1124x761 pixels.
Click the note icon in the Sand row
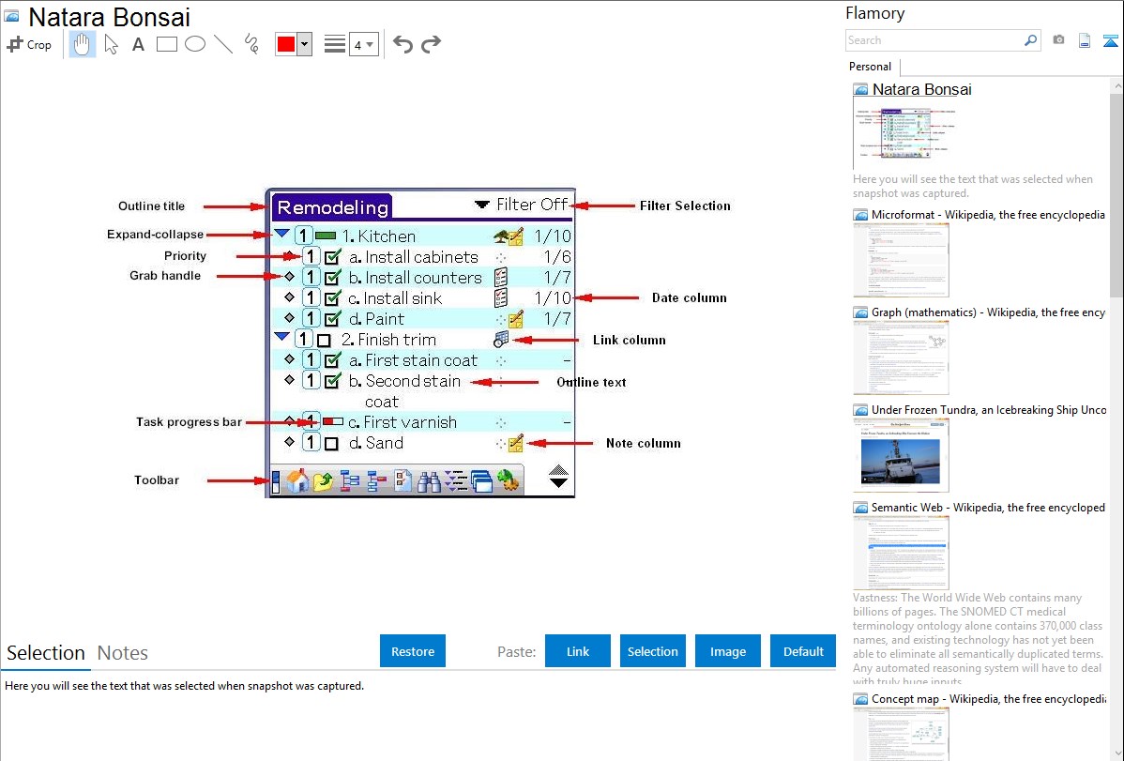click(x=515, y=443)
